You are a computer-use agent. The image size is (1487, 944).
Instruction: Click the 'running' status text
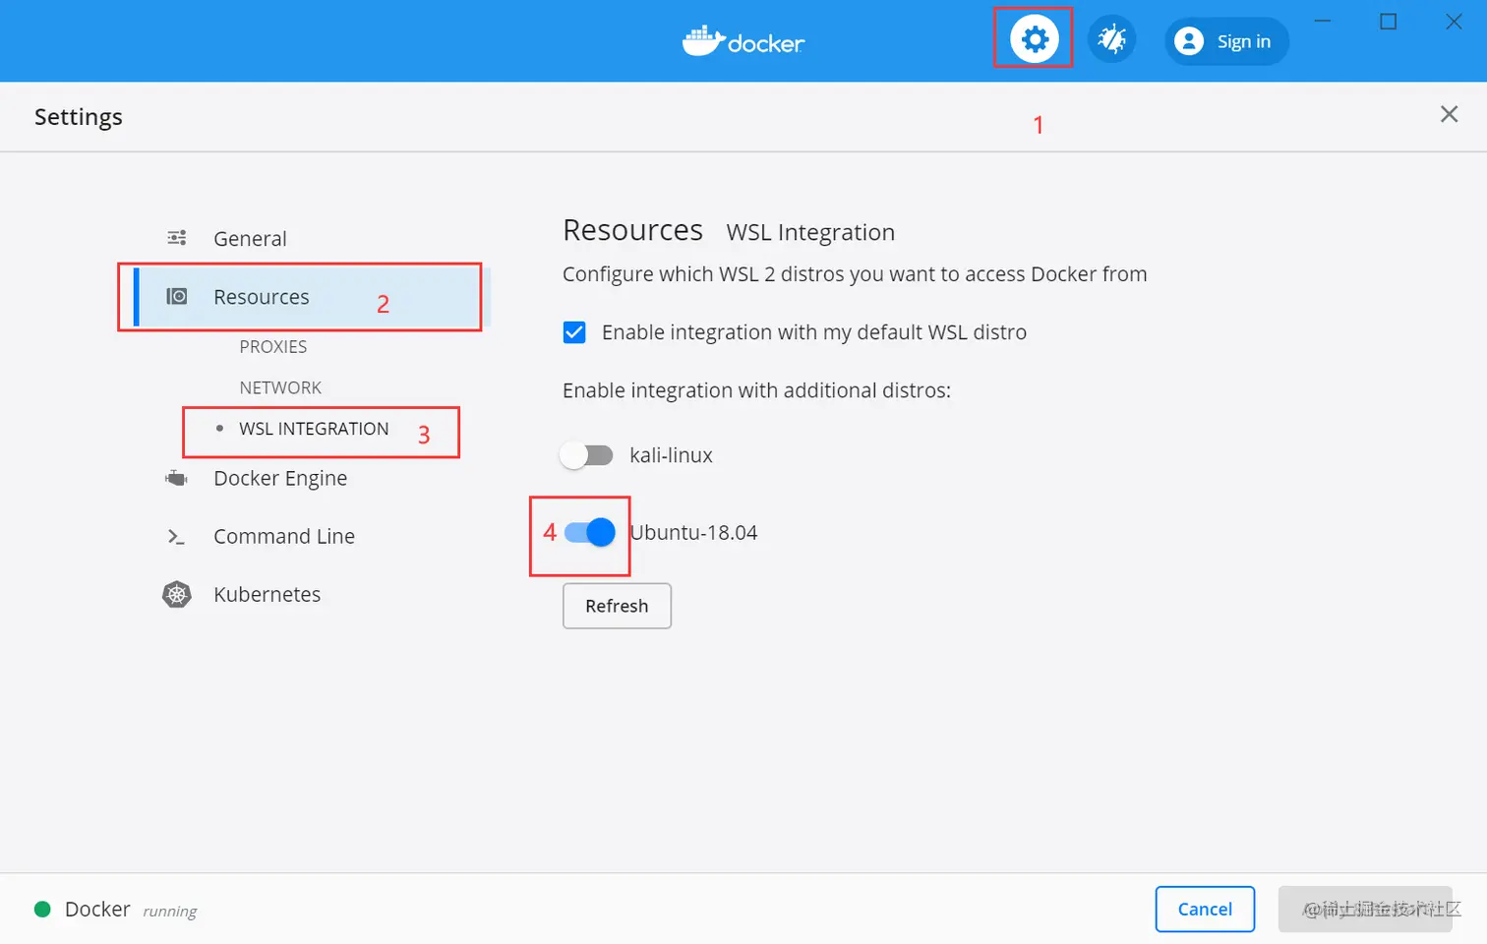[x=170, y=912]
